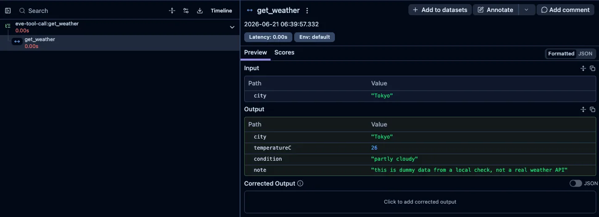The height and width of the screenshot is (217, 599).
Task: Click the note value about dummy data
Action: click(469, 170)
